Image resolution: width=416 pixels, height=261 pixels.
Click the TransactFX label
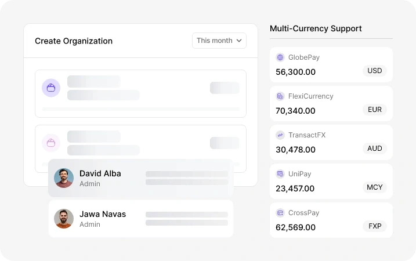[307, 135]
